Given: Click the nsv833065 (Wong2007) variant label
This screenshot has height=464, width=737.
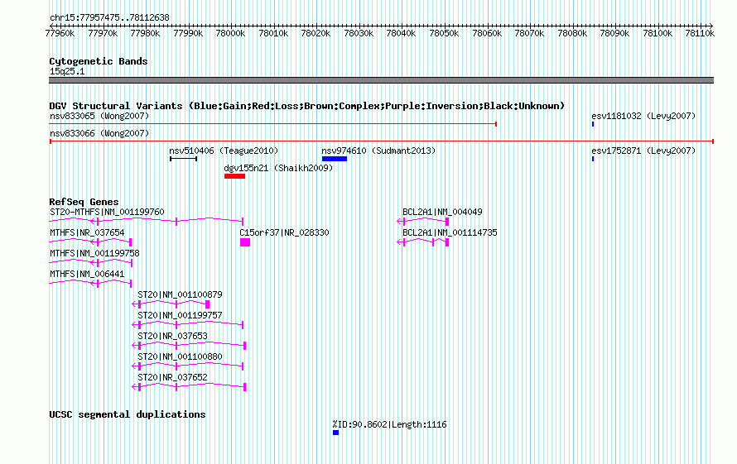Looking at the screenshot, I should [x=99, y=116].
